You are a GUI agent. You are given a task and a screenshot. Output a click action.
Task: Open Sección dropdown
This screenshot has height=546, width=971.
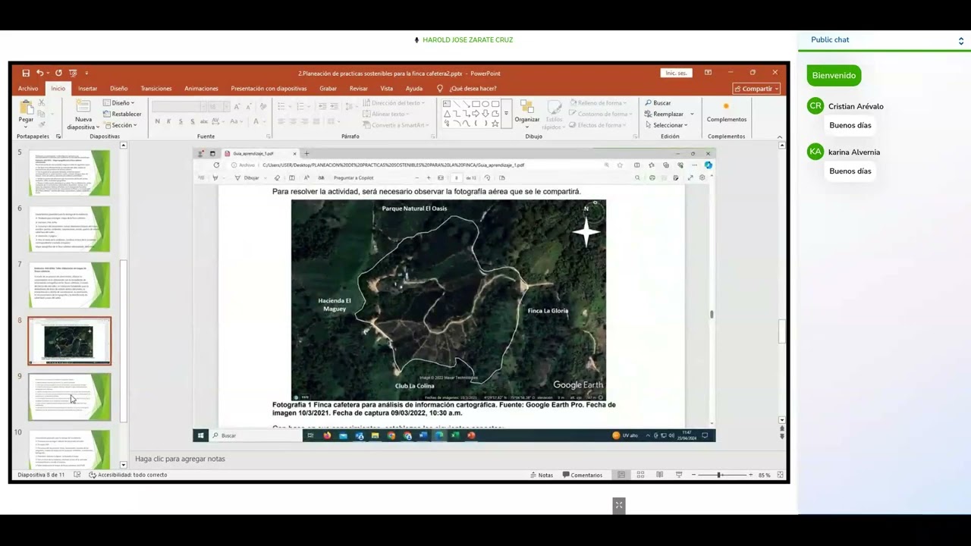point(121,125)
